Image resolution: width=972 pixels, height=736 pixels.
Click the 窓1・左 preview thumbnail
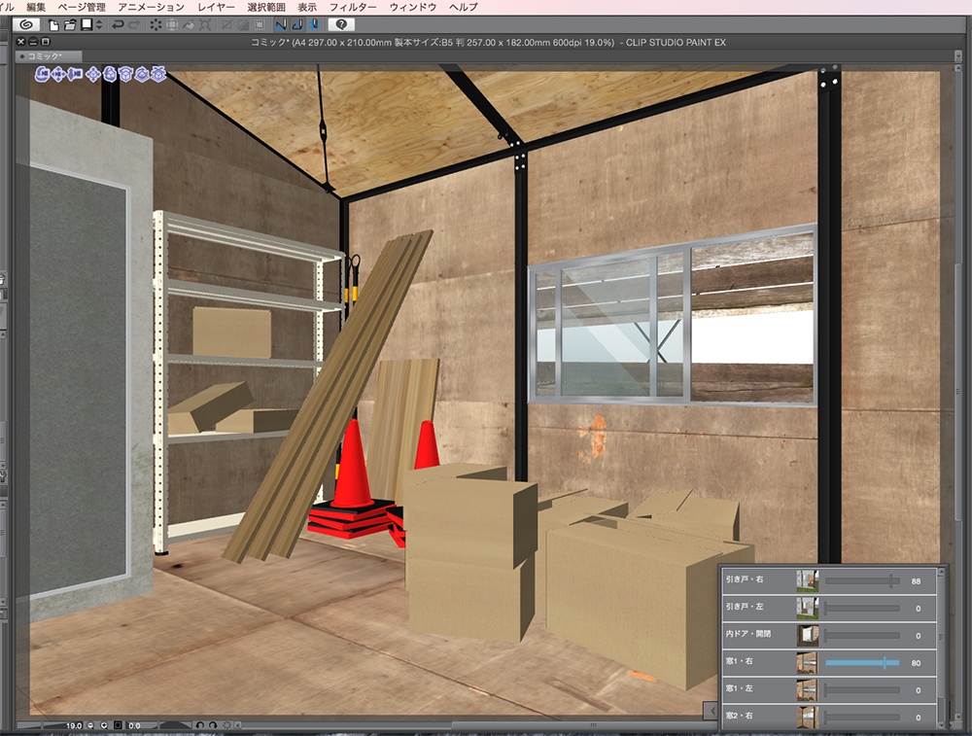point(807,690)
